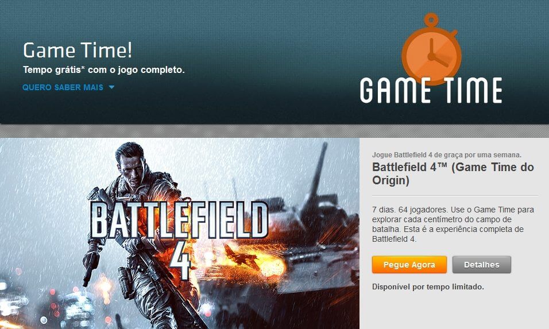Click the white GAME TIME wordmark logo
Image resolution: width=549 pixels, height=329 pixels.
tap(431, 91)
